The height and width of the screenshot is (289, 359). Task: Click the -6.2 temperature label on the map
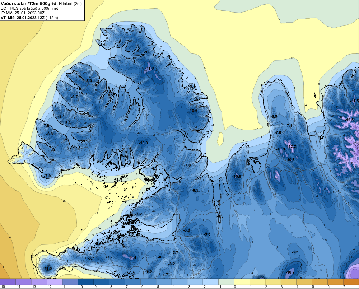coord(123,155)
